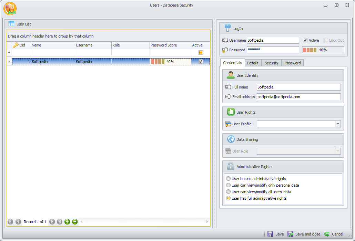The height and width of the screenshot is (241, 355).
Task: Click the Database Security shield logo icon
Action: pyautogui.click(x=10, y=9)
